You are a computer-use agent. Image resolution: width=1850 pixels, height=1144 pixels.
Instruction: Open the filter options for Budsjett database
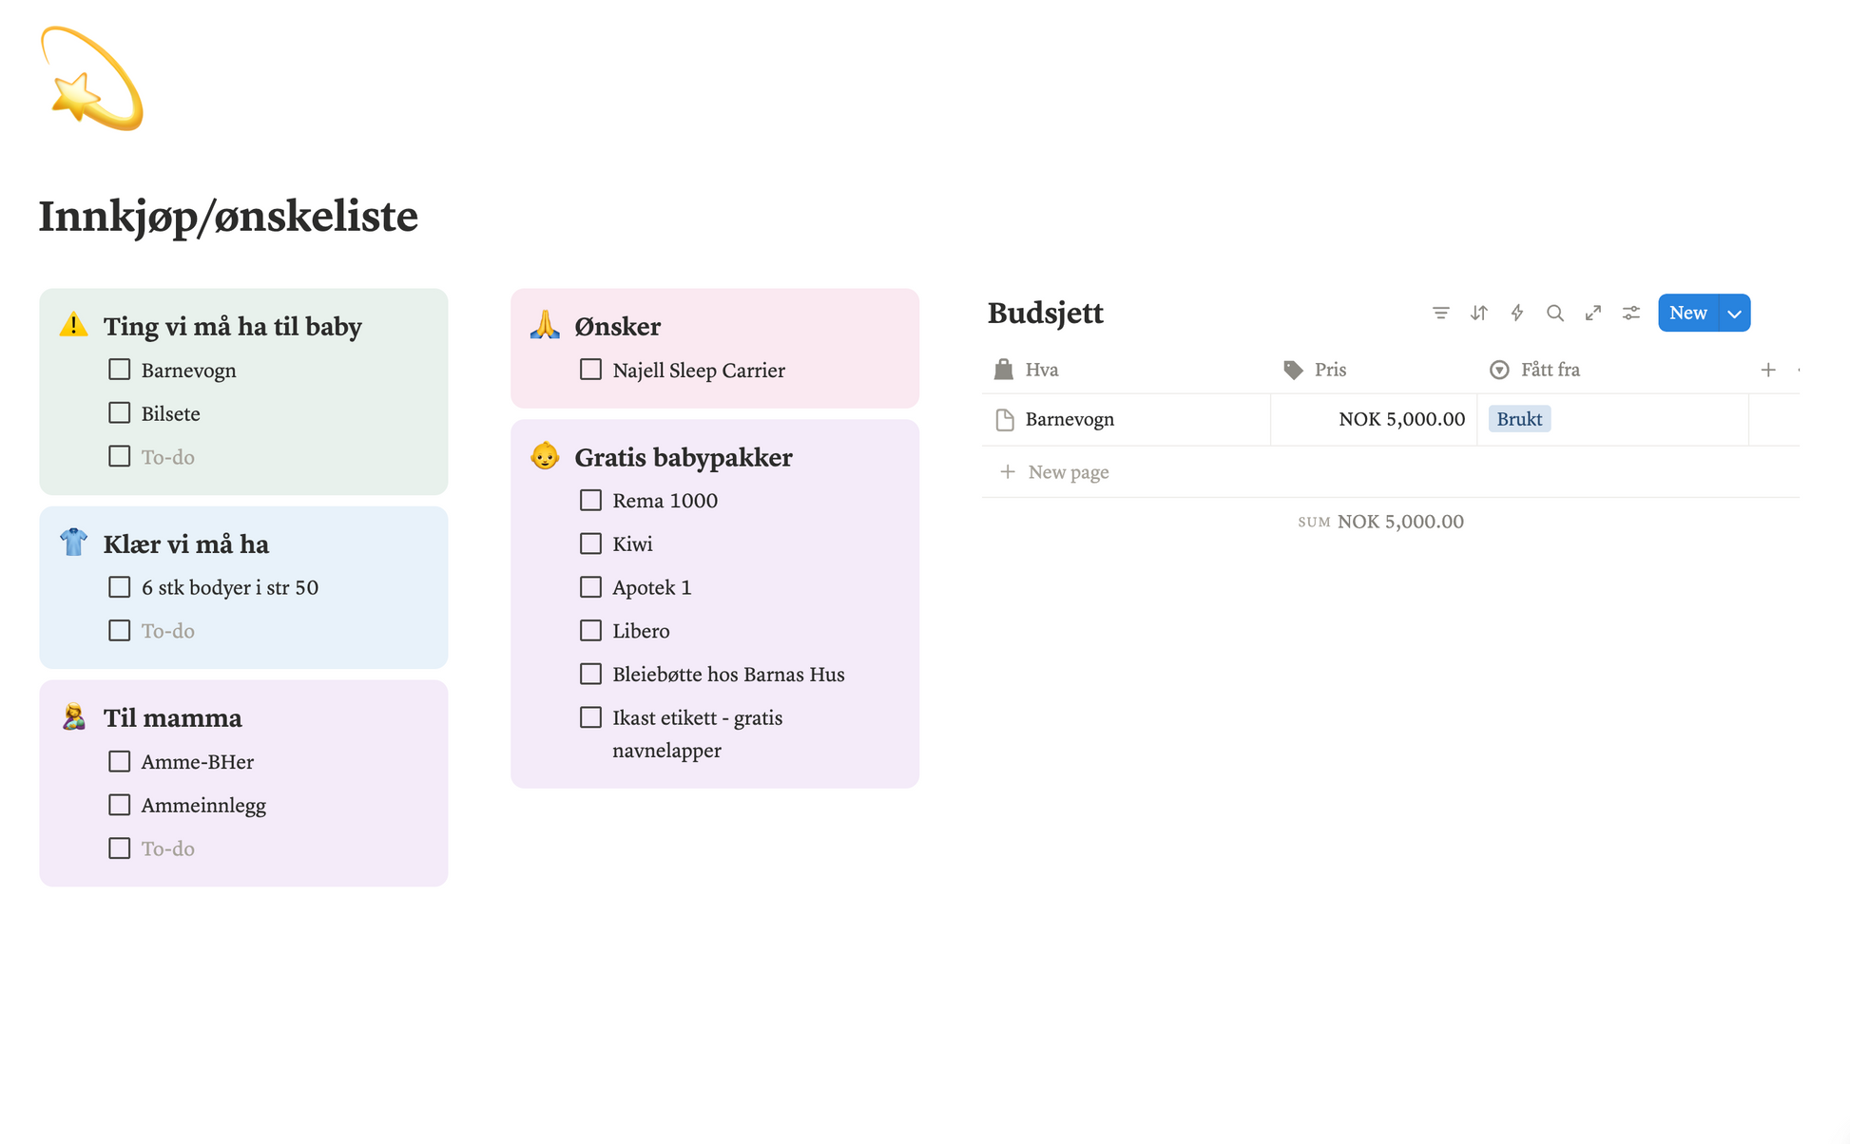pyautogui.click(x=1441, y=313)
